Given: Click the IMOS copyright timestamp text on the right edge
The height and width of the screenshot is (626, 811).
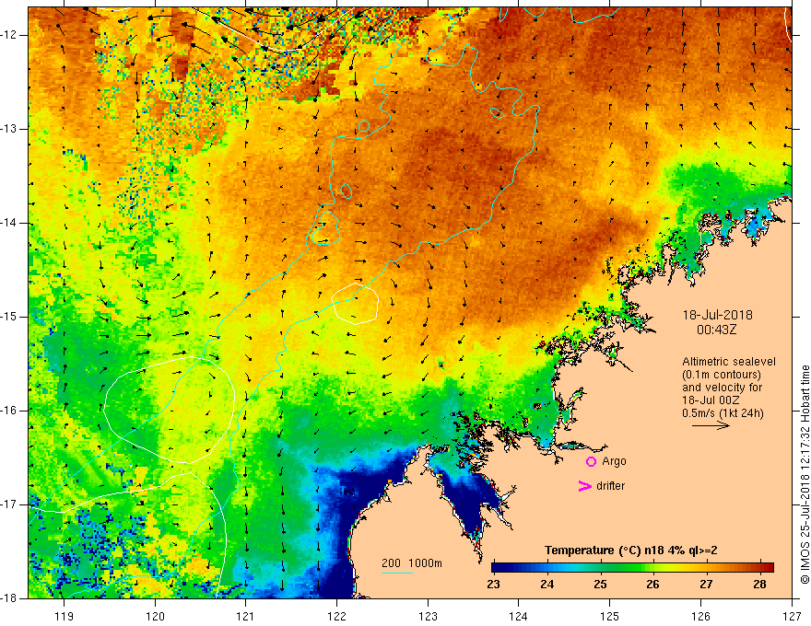Looking at the screenshot, I should click(805, 474).
